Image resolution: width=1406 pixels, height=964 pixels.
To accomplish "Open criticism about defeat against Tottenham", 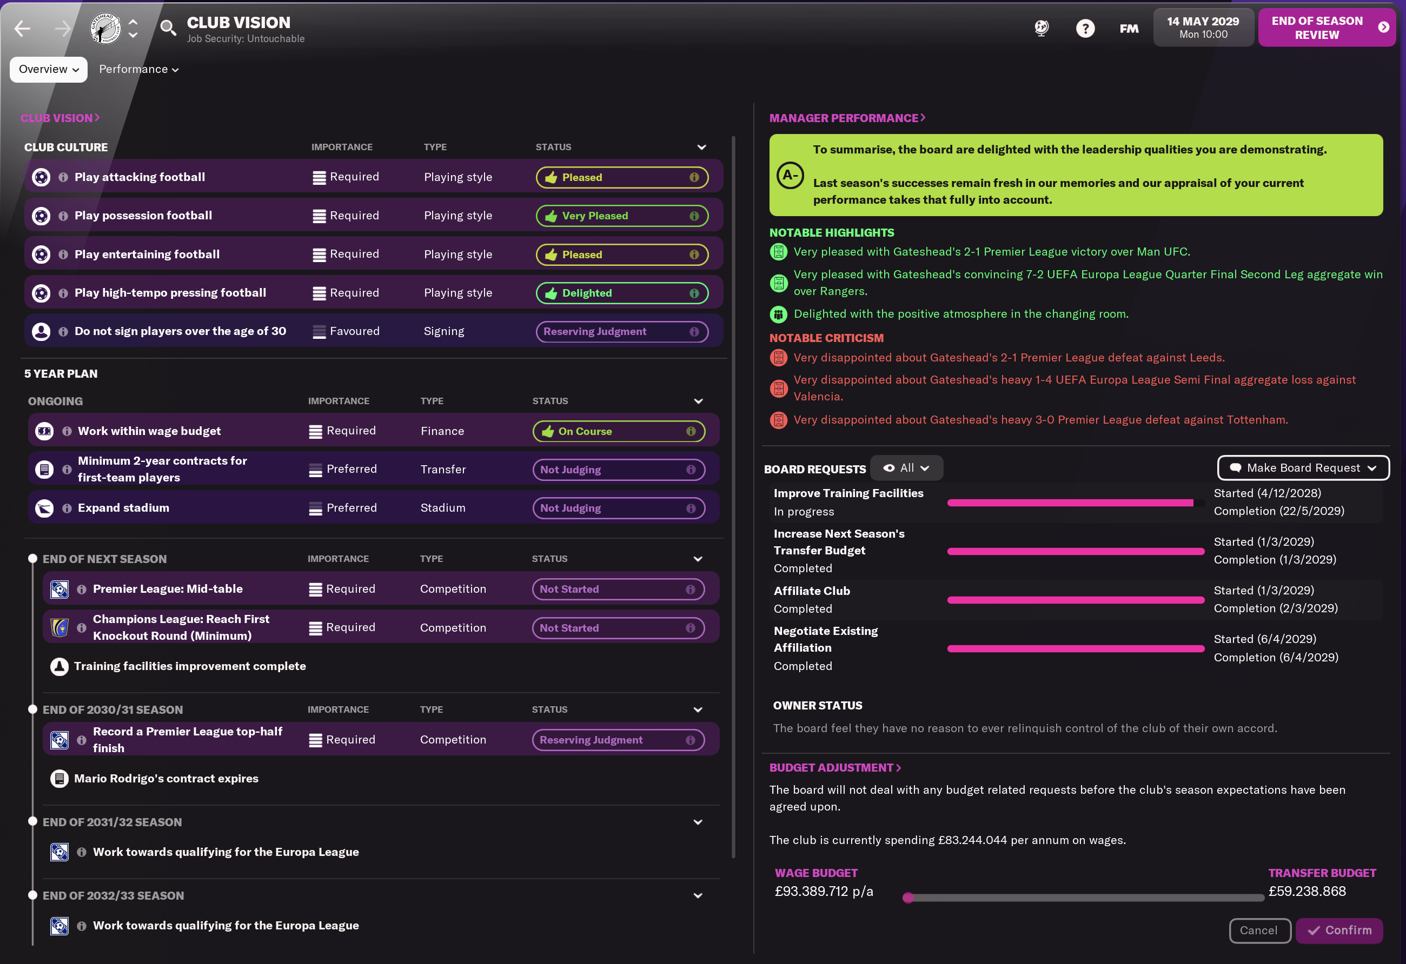I will pyautogui.click(x=1040, y=420).
